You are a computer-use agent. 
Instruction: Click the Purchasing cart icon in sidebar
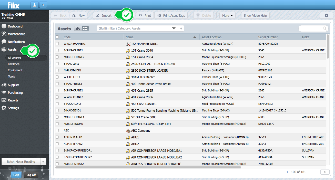pyautogui.click(x=4, y=92)
